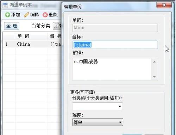The image size is (176, 135).
Task: Close the 编辑单词 dialog
Action: tap(164, 5)
